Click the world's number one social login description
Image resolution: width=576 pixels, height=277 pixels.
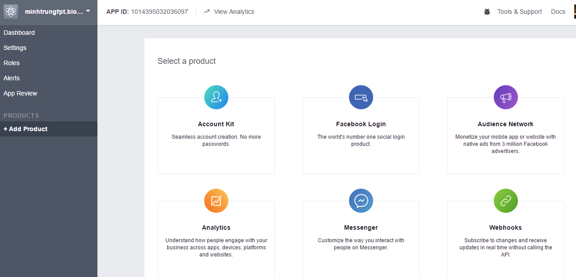point(361,141)
